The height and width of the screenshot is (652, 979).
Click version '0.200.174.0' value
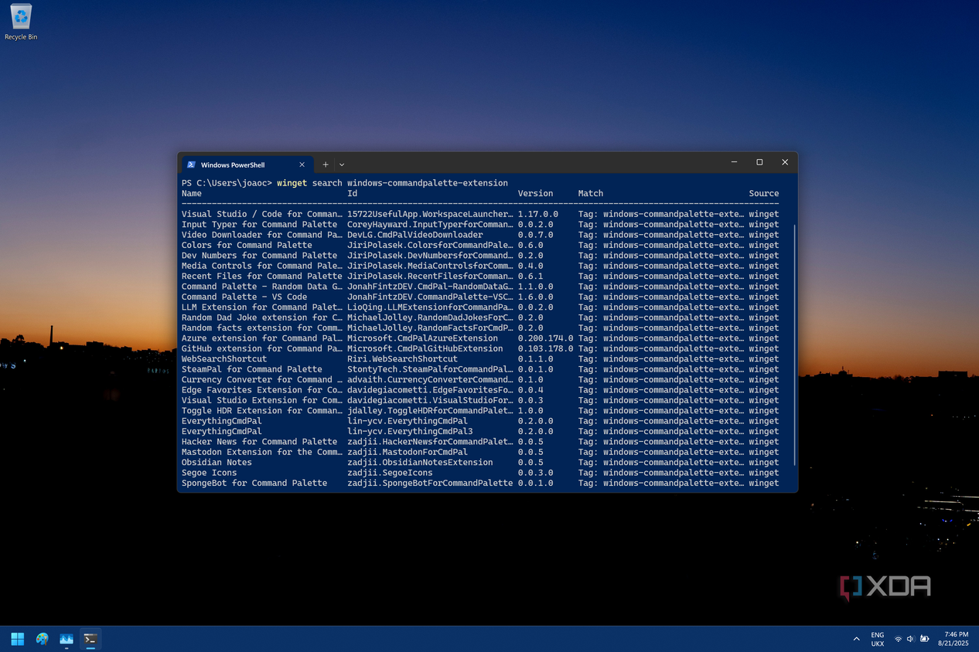tap(546, 338)
